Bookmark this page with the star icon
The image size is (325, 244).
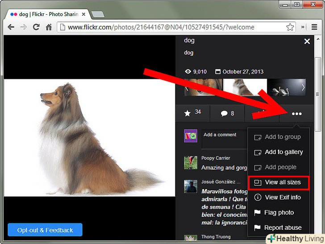click(290, 27)
